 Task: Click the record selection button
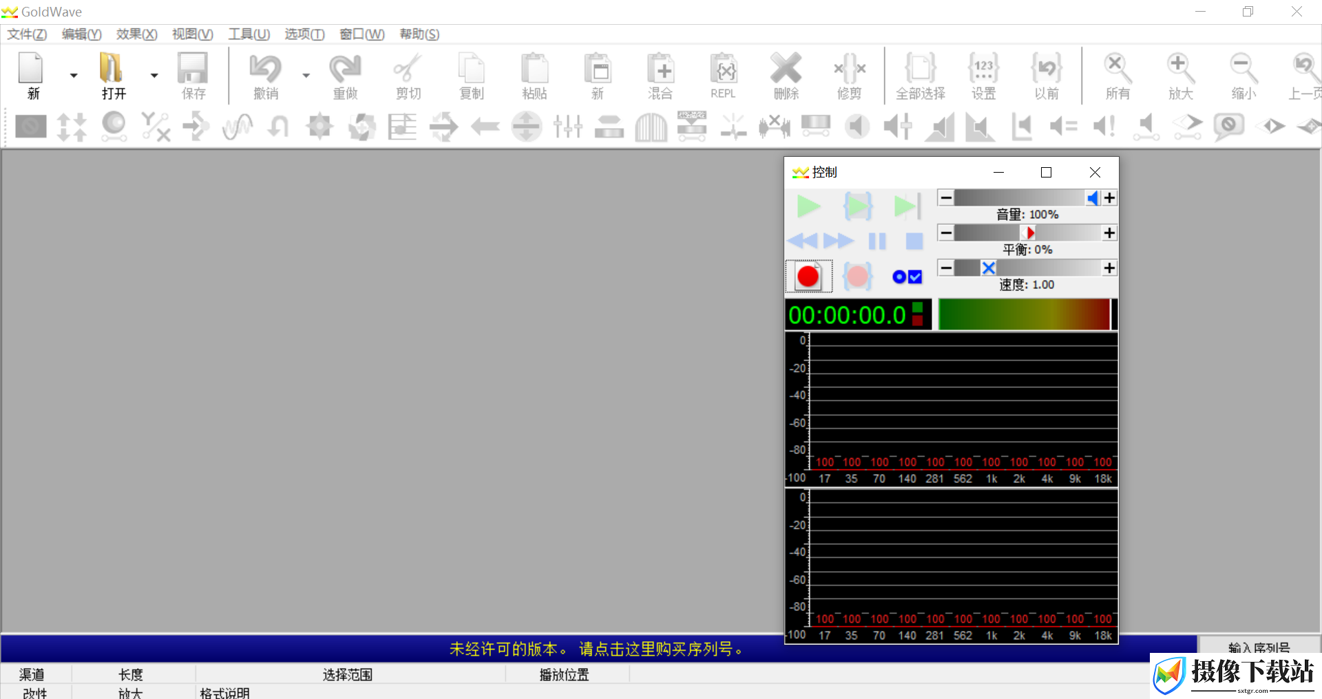click(858, 277)
